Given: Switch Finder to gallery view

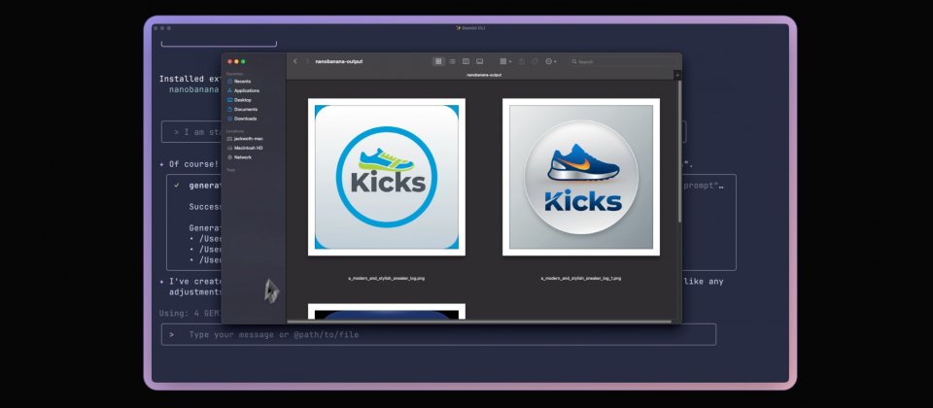Looking at the screenshot, I should tap(479, 61).
